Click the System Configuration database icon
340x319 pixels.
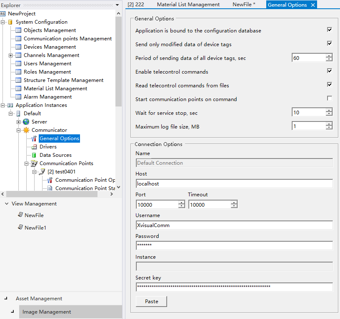click(10, 22)
